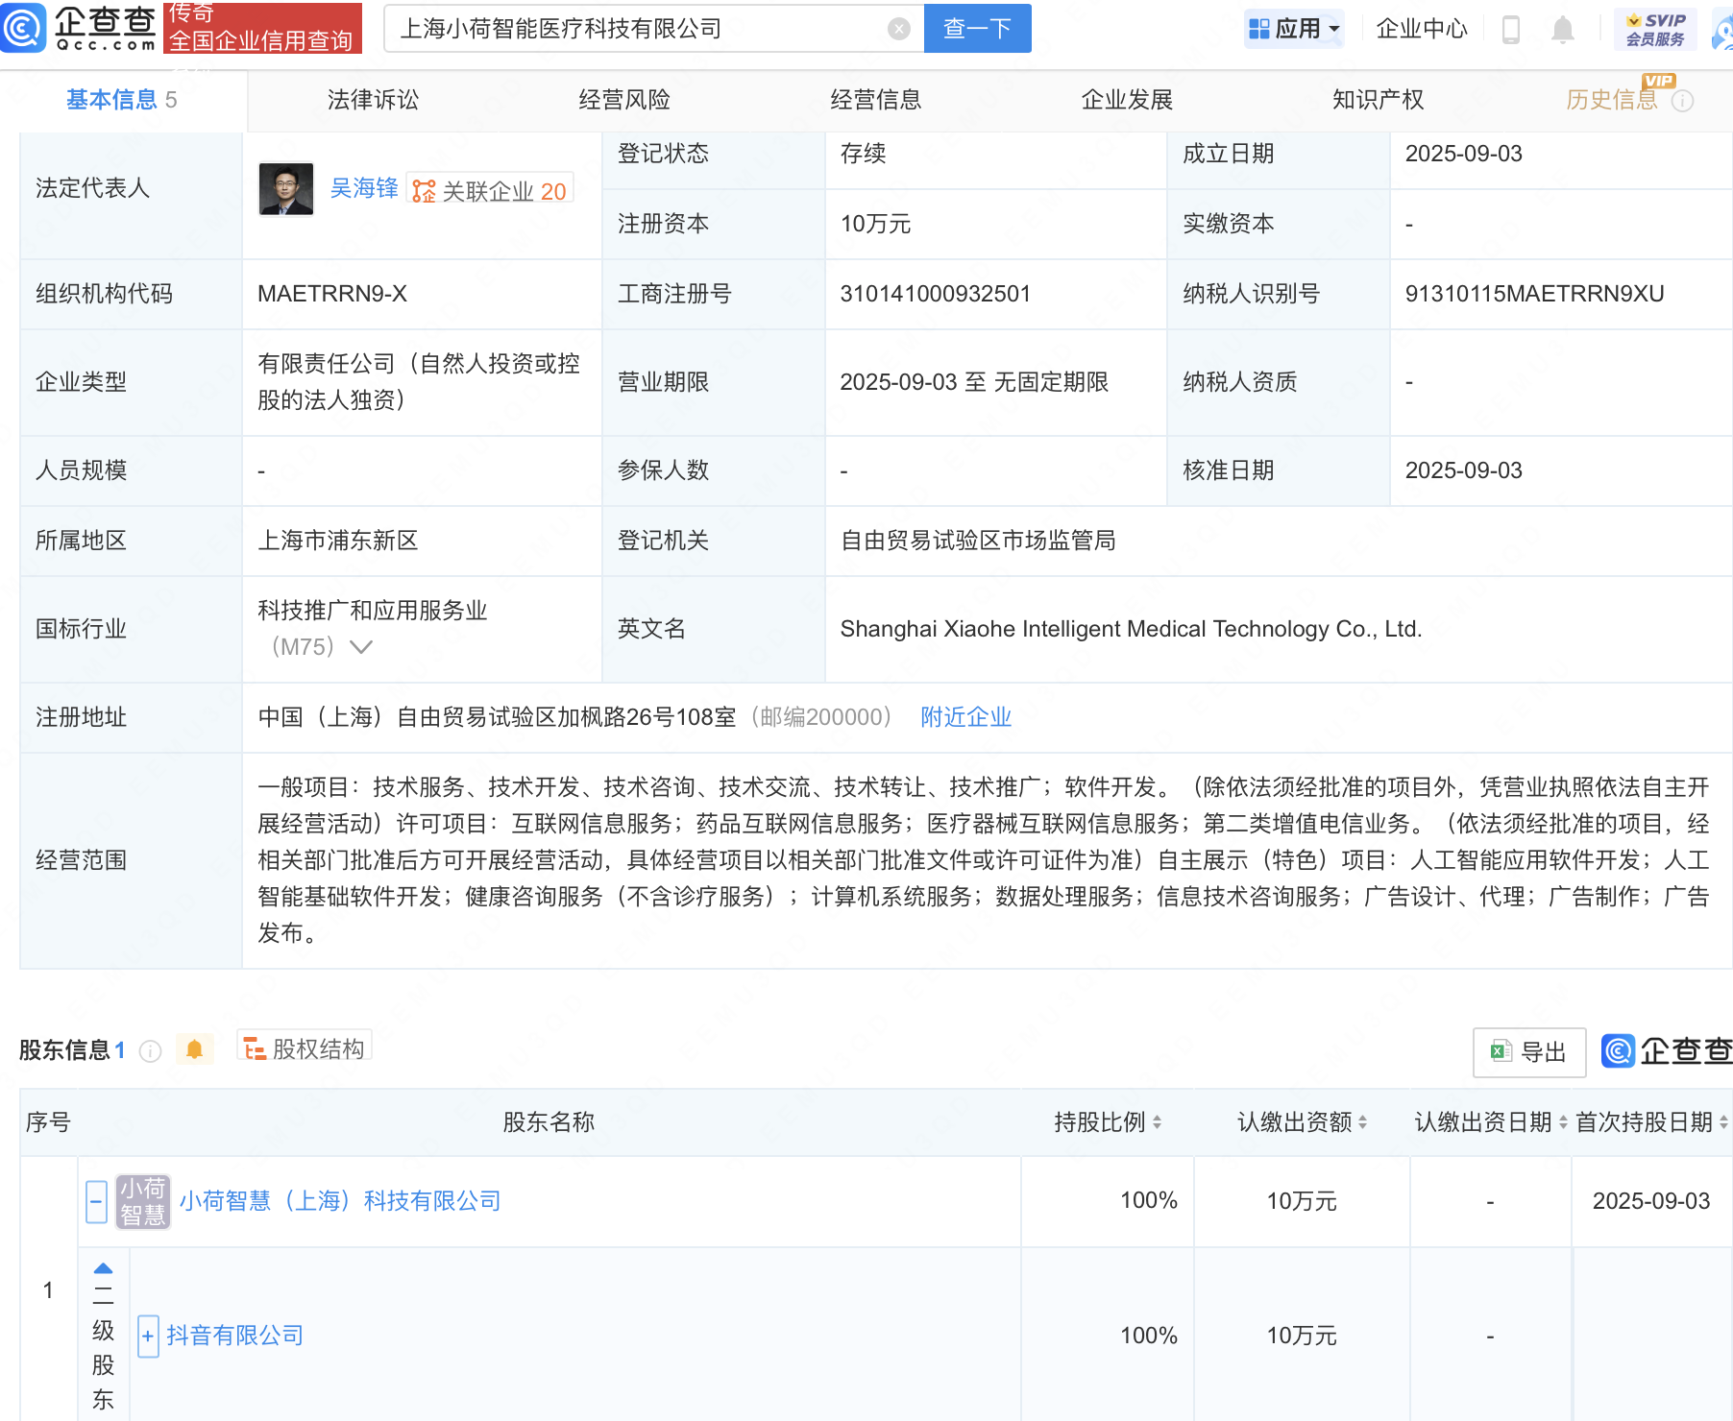1733x1421 pixels.
Task: Switch to 经营风险 tab
Action: pos(624,100)
